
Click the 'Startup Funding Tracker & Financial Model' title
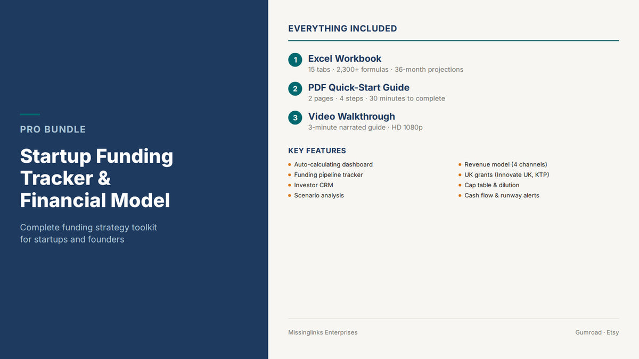(96, 178)
